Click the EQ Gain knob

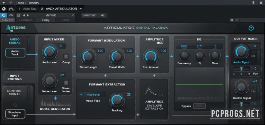[215, 55]
